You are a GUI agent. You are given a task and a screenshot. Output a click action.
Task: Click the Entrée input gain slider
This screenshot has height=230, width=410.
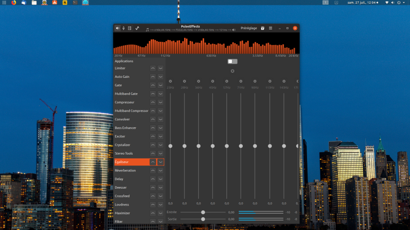[x=203, y=212]
